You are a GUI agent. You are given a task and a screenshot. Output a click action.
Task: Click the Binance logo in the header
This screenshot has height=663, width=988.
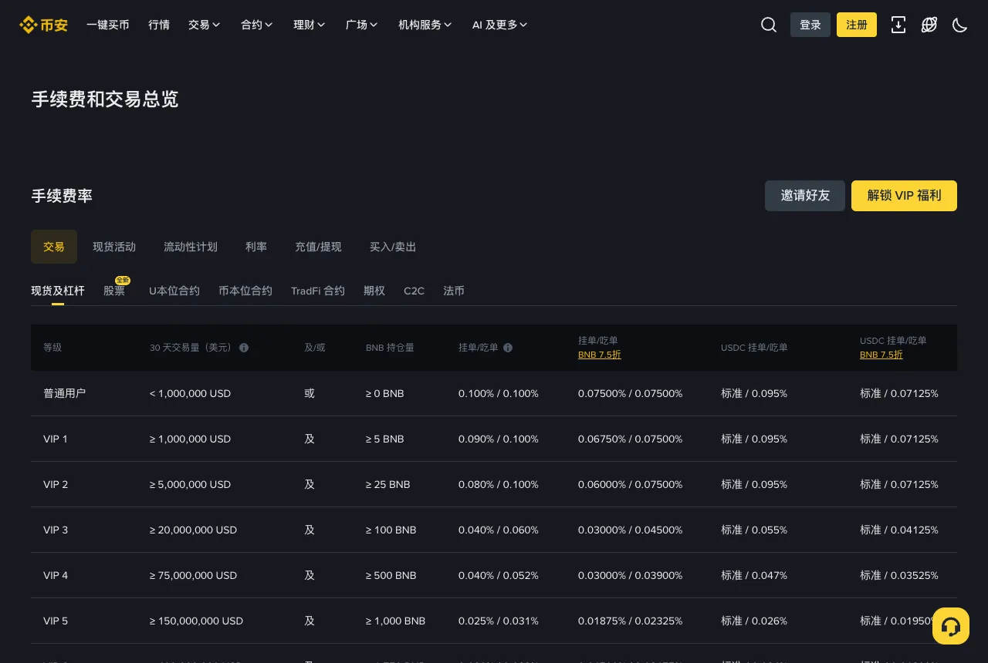(x=43, y=25)
